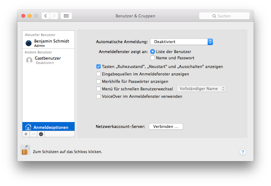This screenshot has width=271, height=186.
Task: Show all preferences grid button
Action: click(x=66, y=16)
